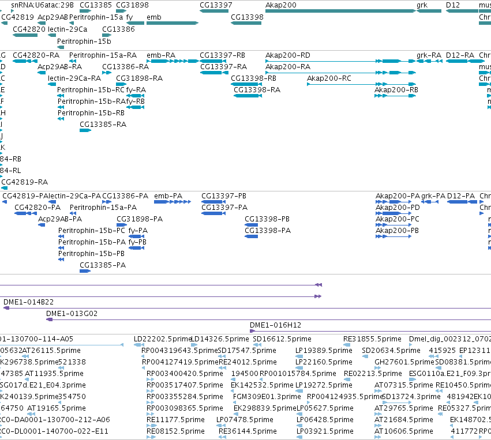Select the CG13397-PB protein
This screenshot has width=491, height=440.
pos(213,202)
